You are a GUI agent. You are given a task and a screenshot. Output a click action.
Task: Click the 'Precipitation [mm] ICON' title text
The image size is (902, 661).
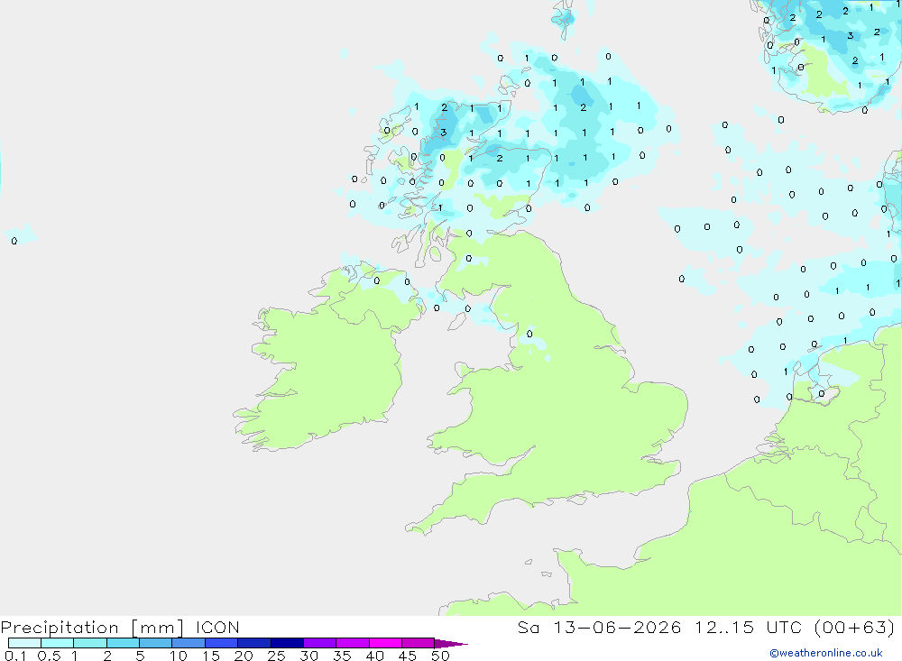click(120, 627)
